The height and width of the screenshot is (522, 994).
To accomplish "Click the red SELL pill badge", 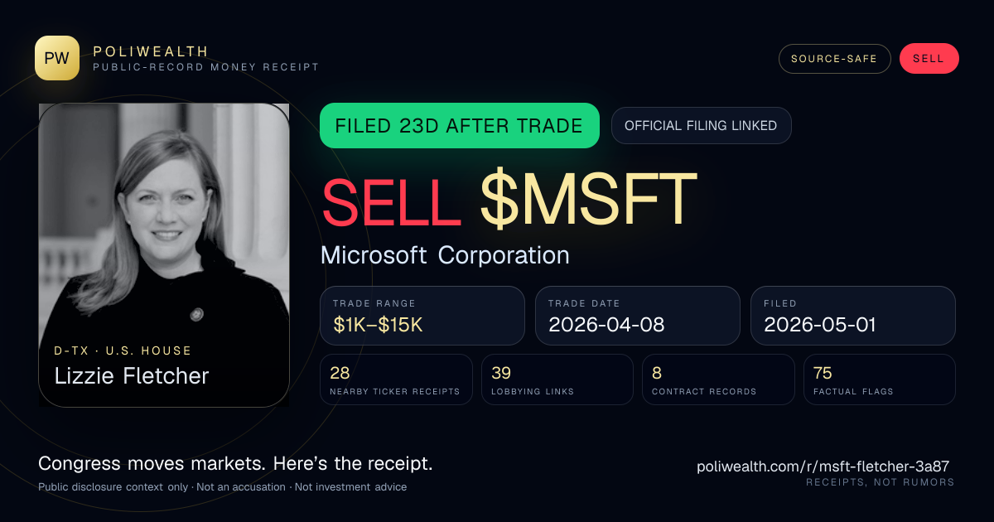I will point(929,59).
